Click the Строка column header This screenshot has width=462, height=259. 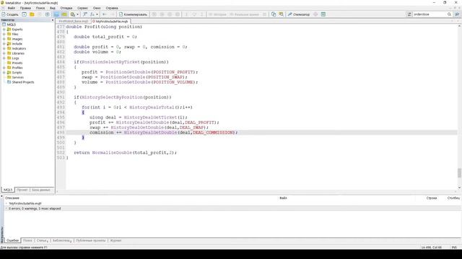coord(432,199)
